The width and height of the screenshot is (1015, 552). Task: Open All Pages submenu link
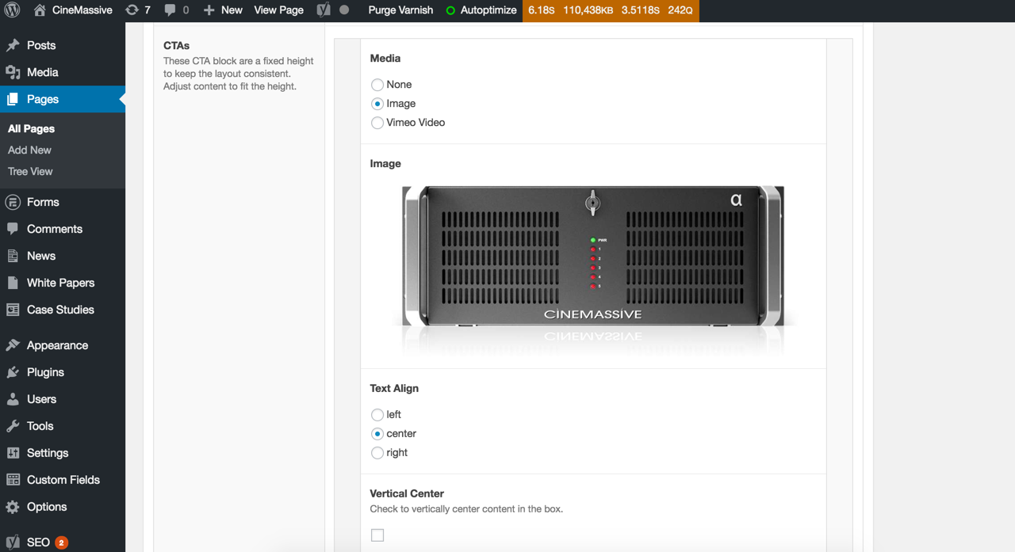click(31, 129)
